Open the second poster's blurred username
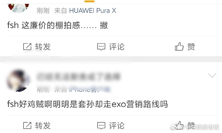 point(78,76)
